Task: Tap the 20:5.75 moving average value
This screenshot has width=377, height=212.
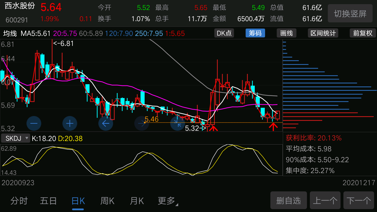Action: (65, 33)
